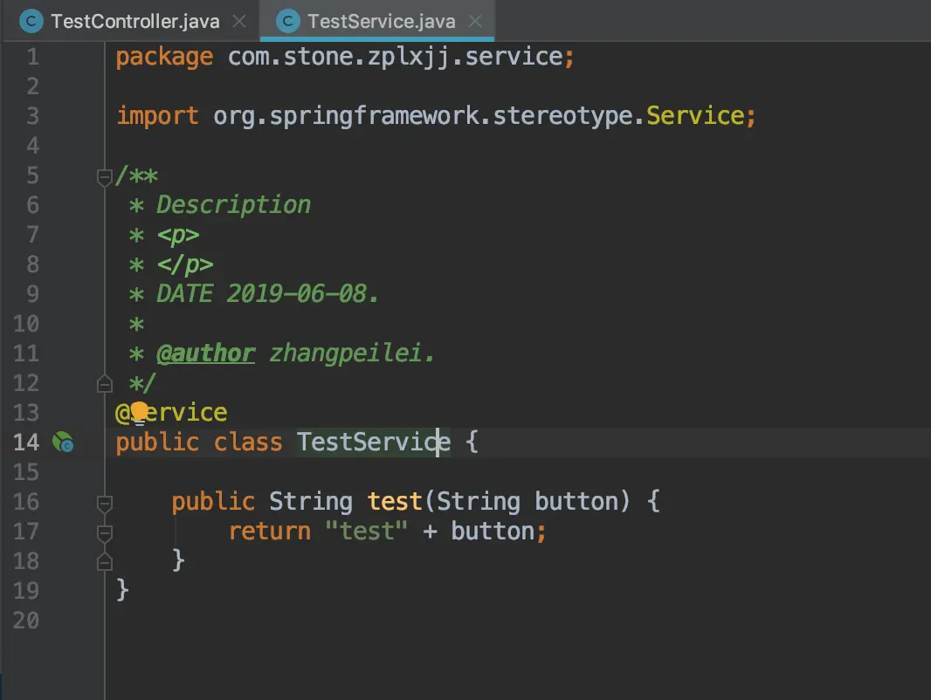
Task: Click the 'test' method name
Action: coord(395,502)
